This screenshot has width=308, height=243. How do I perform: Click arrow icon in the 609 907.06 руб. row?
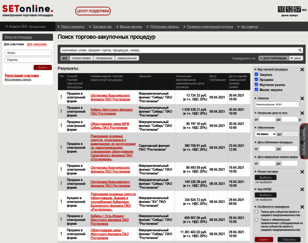pos(61,220)
